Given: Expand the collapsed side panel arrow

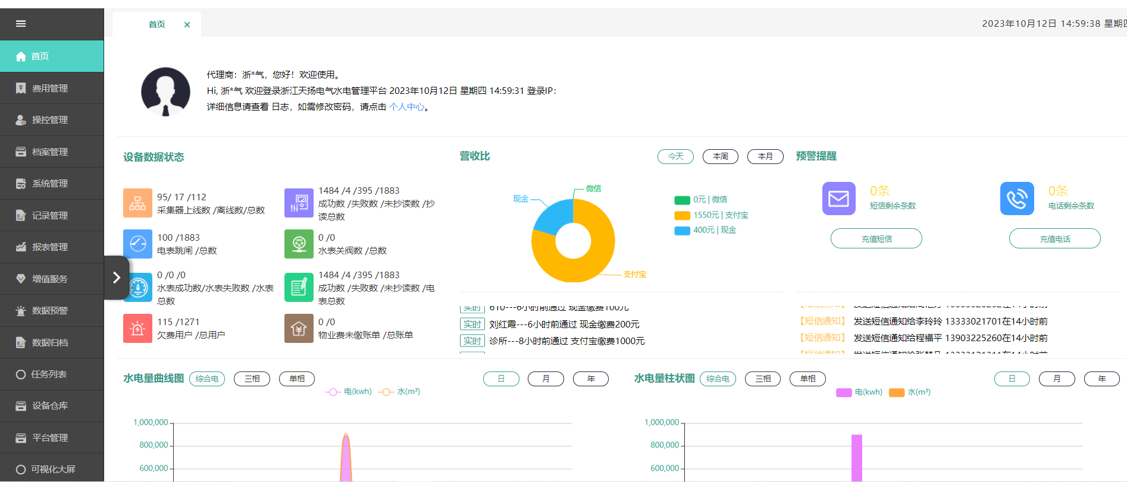Looking at the screenshot, I should click(117, 278).
